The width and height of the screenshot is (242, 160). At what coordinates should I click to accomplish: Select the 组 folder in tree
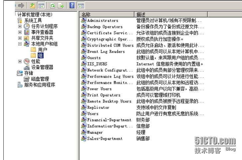click(x=41, y=55)
